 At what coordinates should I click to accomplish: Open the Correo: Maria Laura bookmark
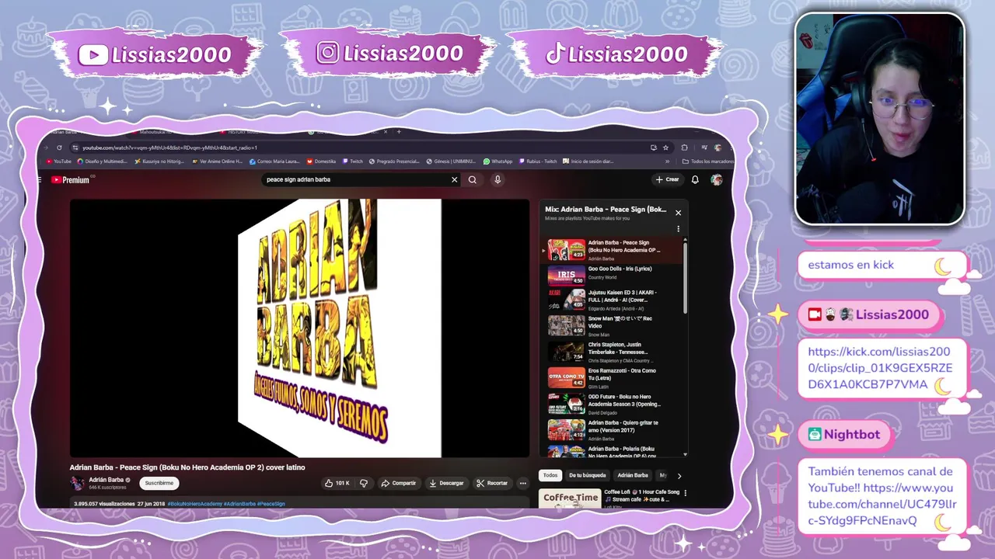click(x=274, y=161)
